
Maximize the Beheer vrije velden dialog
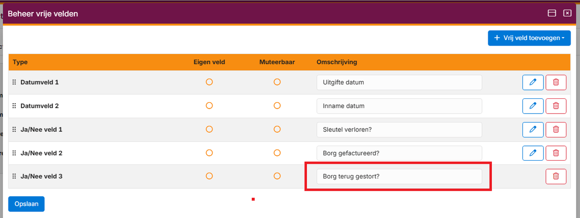tap(551, 13)
